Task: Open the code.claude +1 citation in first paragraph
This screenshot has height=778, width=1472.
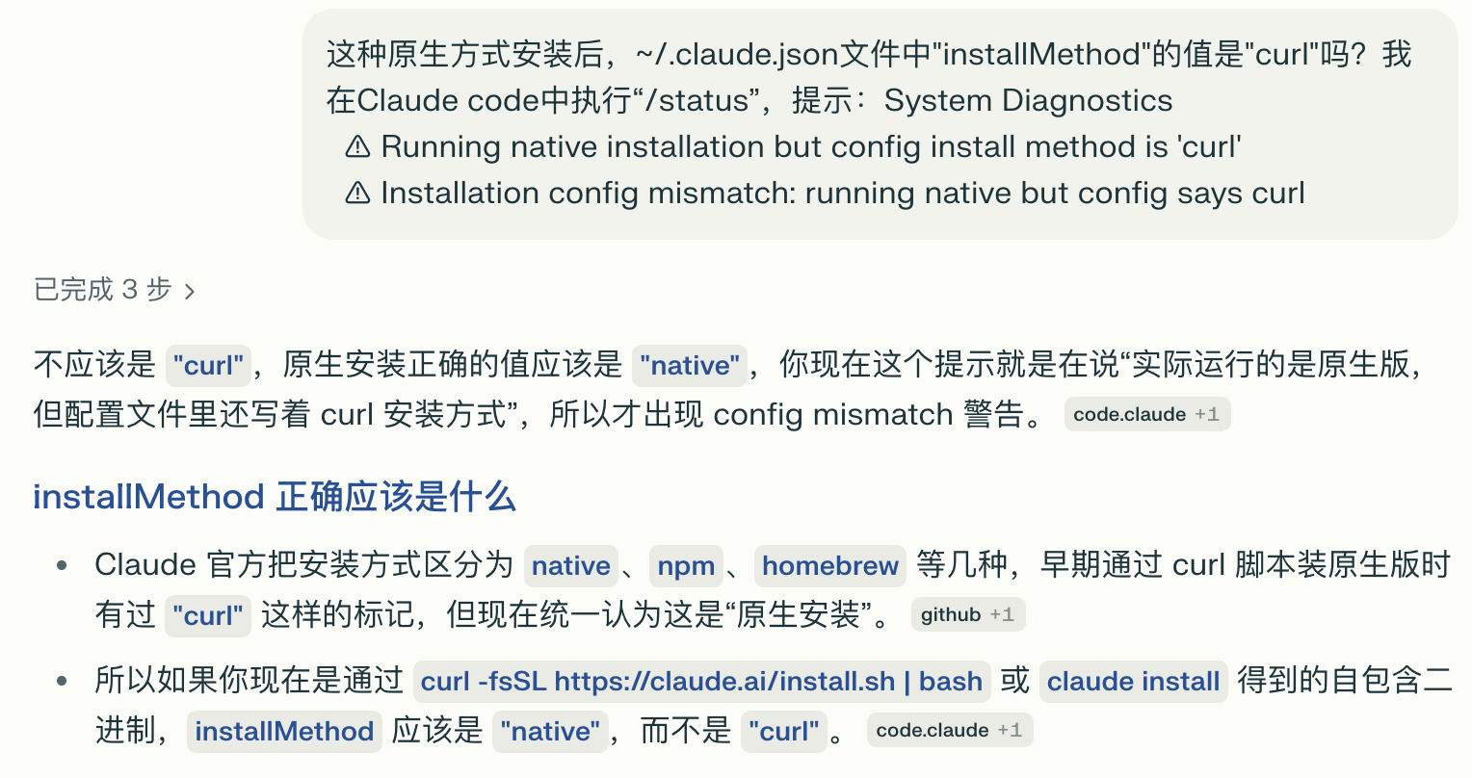Action: click(1146, 415)
